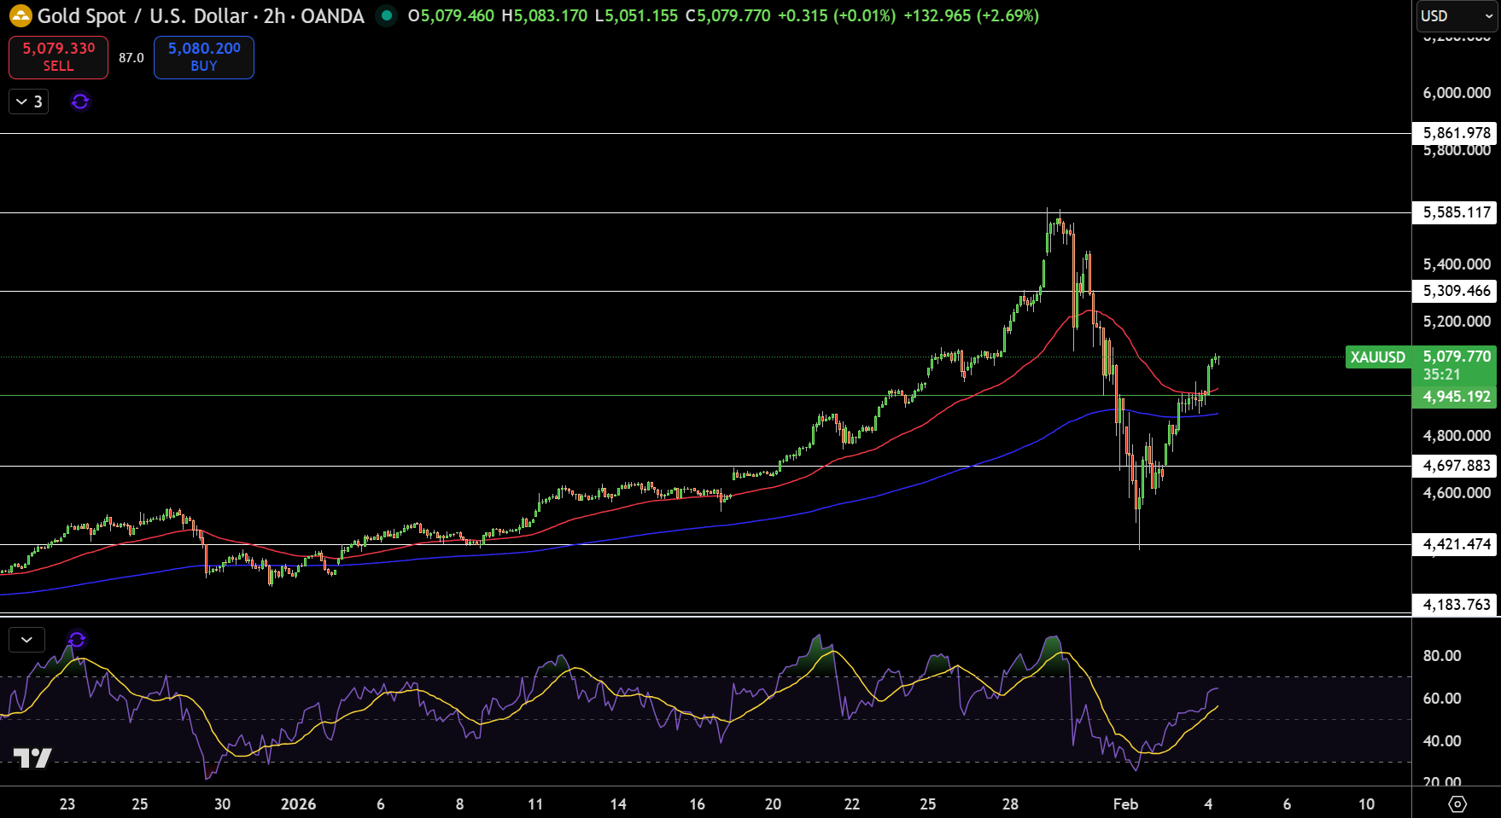Click the green market status dot
The image size is (1501, 818).
[387, 15]
